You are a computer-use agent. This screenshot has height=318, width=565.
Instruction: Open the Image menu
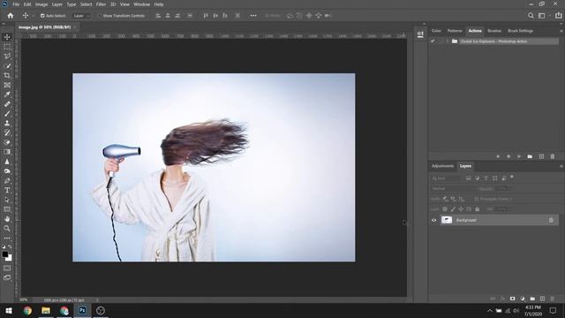click(41, 4)
